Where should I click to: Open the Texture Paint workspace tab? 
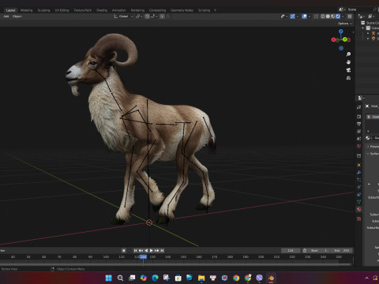tap(83, 10)
